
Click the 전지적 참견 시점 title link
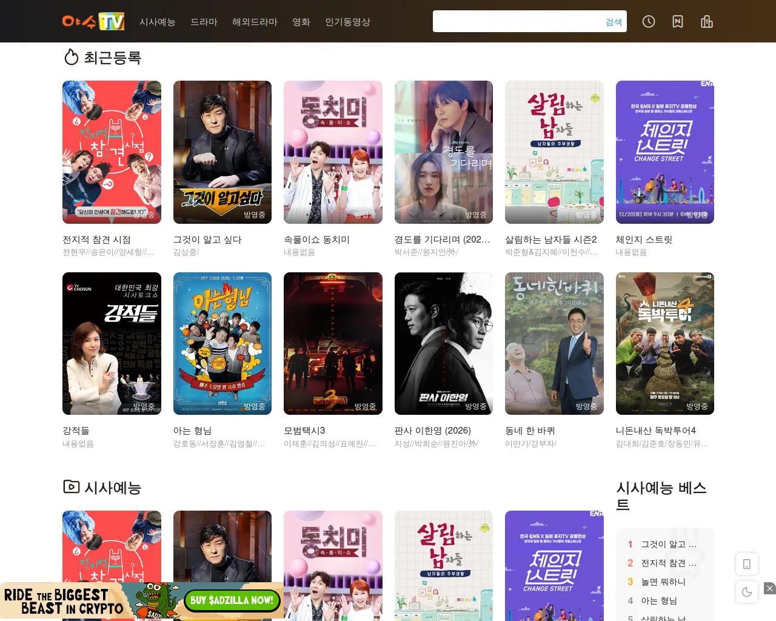click(96, 240)
